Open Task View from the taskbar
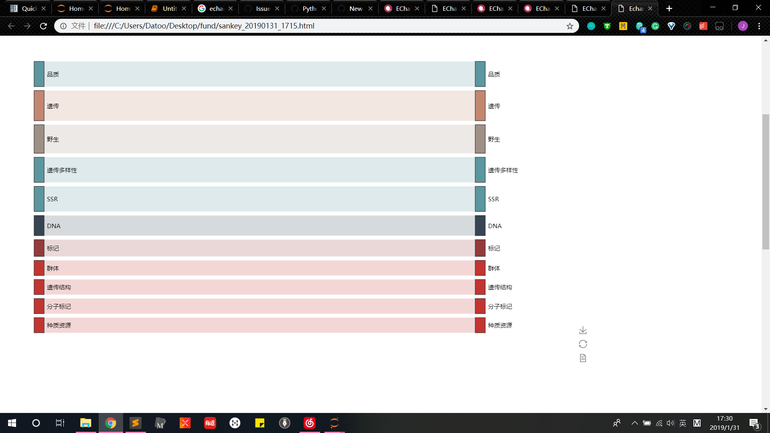 click(x=60, y=423)
